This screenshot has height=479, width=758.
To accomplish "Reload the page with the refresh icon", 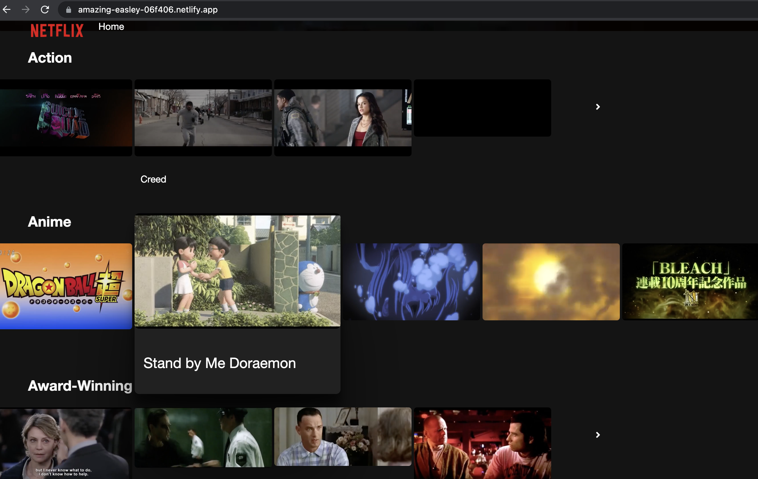I will coord(45,10).
